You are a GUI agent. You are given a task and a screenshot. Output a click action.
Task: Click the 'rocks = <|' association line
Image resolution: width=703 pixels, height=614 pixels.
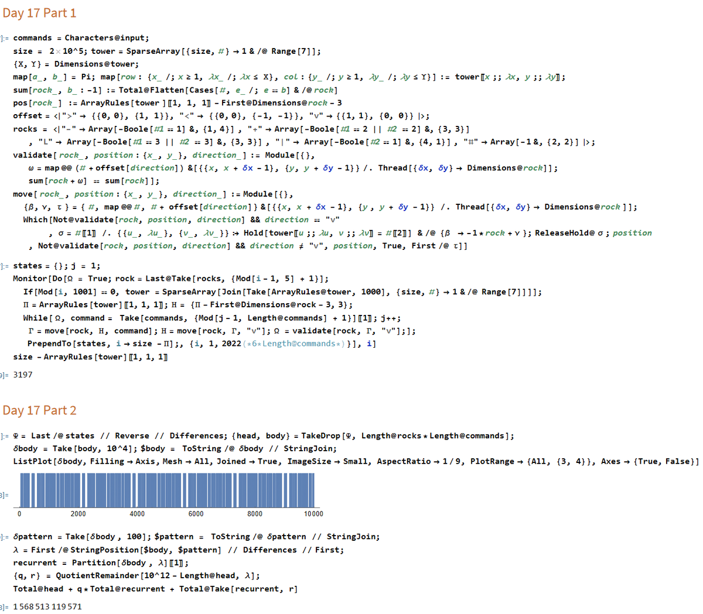(x=241, y=129)
